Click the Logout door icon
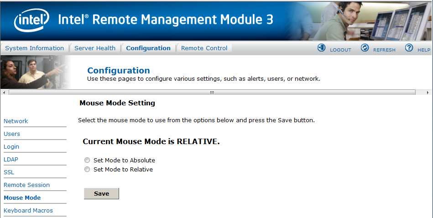 pyautogui.click(x=321, y=48)
